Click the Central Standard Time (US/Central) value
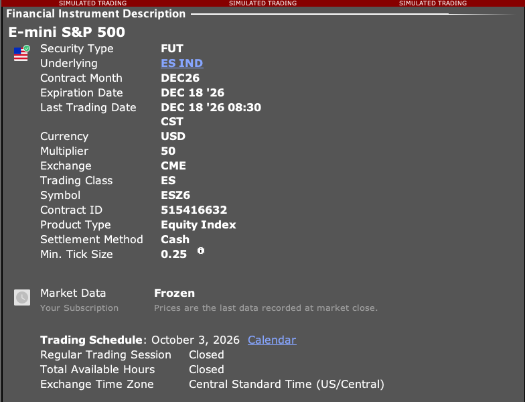Image resolution: width=525 pixels, height=402 pixels. point(287,385)
